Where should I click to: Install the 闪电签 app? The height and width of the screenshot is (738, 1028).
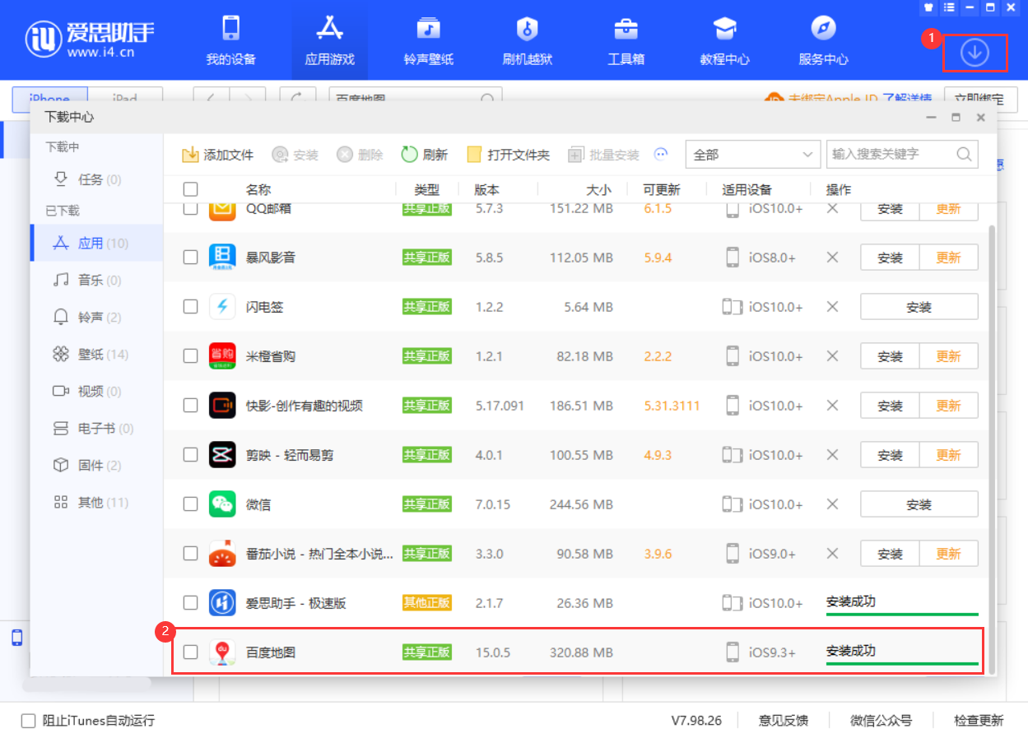point(919,307)
